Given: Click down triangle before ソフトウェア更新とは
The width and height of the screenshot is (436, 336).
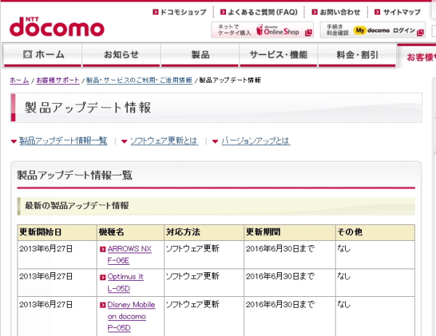Looking at the screenshot, I should (124, 142).
